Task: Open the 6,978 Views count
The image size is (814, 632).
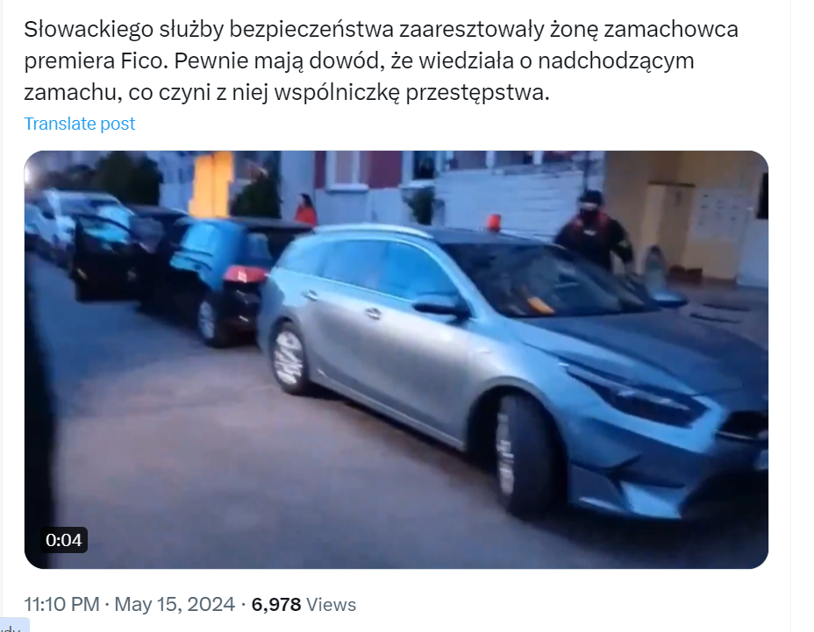Action: pyautogui.click(x=303, y=605)
